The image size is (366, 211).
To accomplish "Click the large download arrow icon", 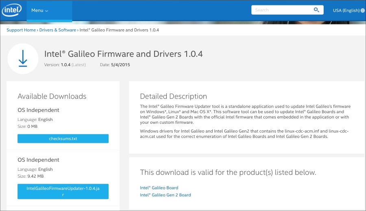I will pos(23,58).
